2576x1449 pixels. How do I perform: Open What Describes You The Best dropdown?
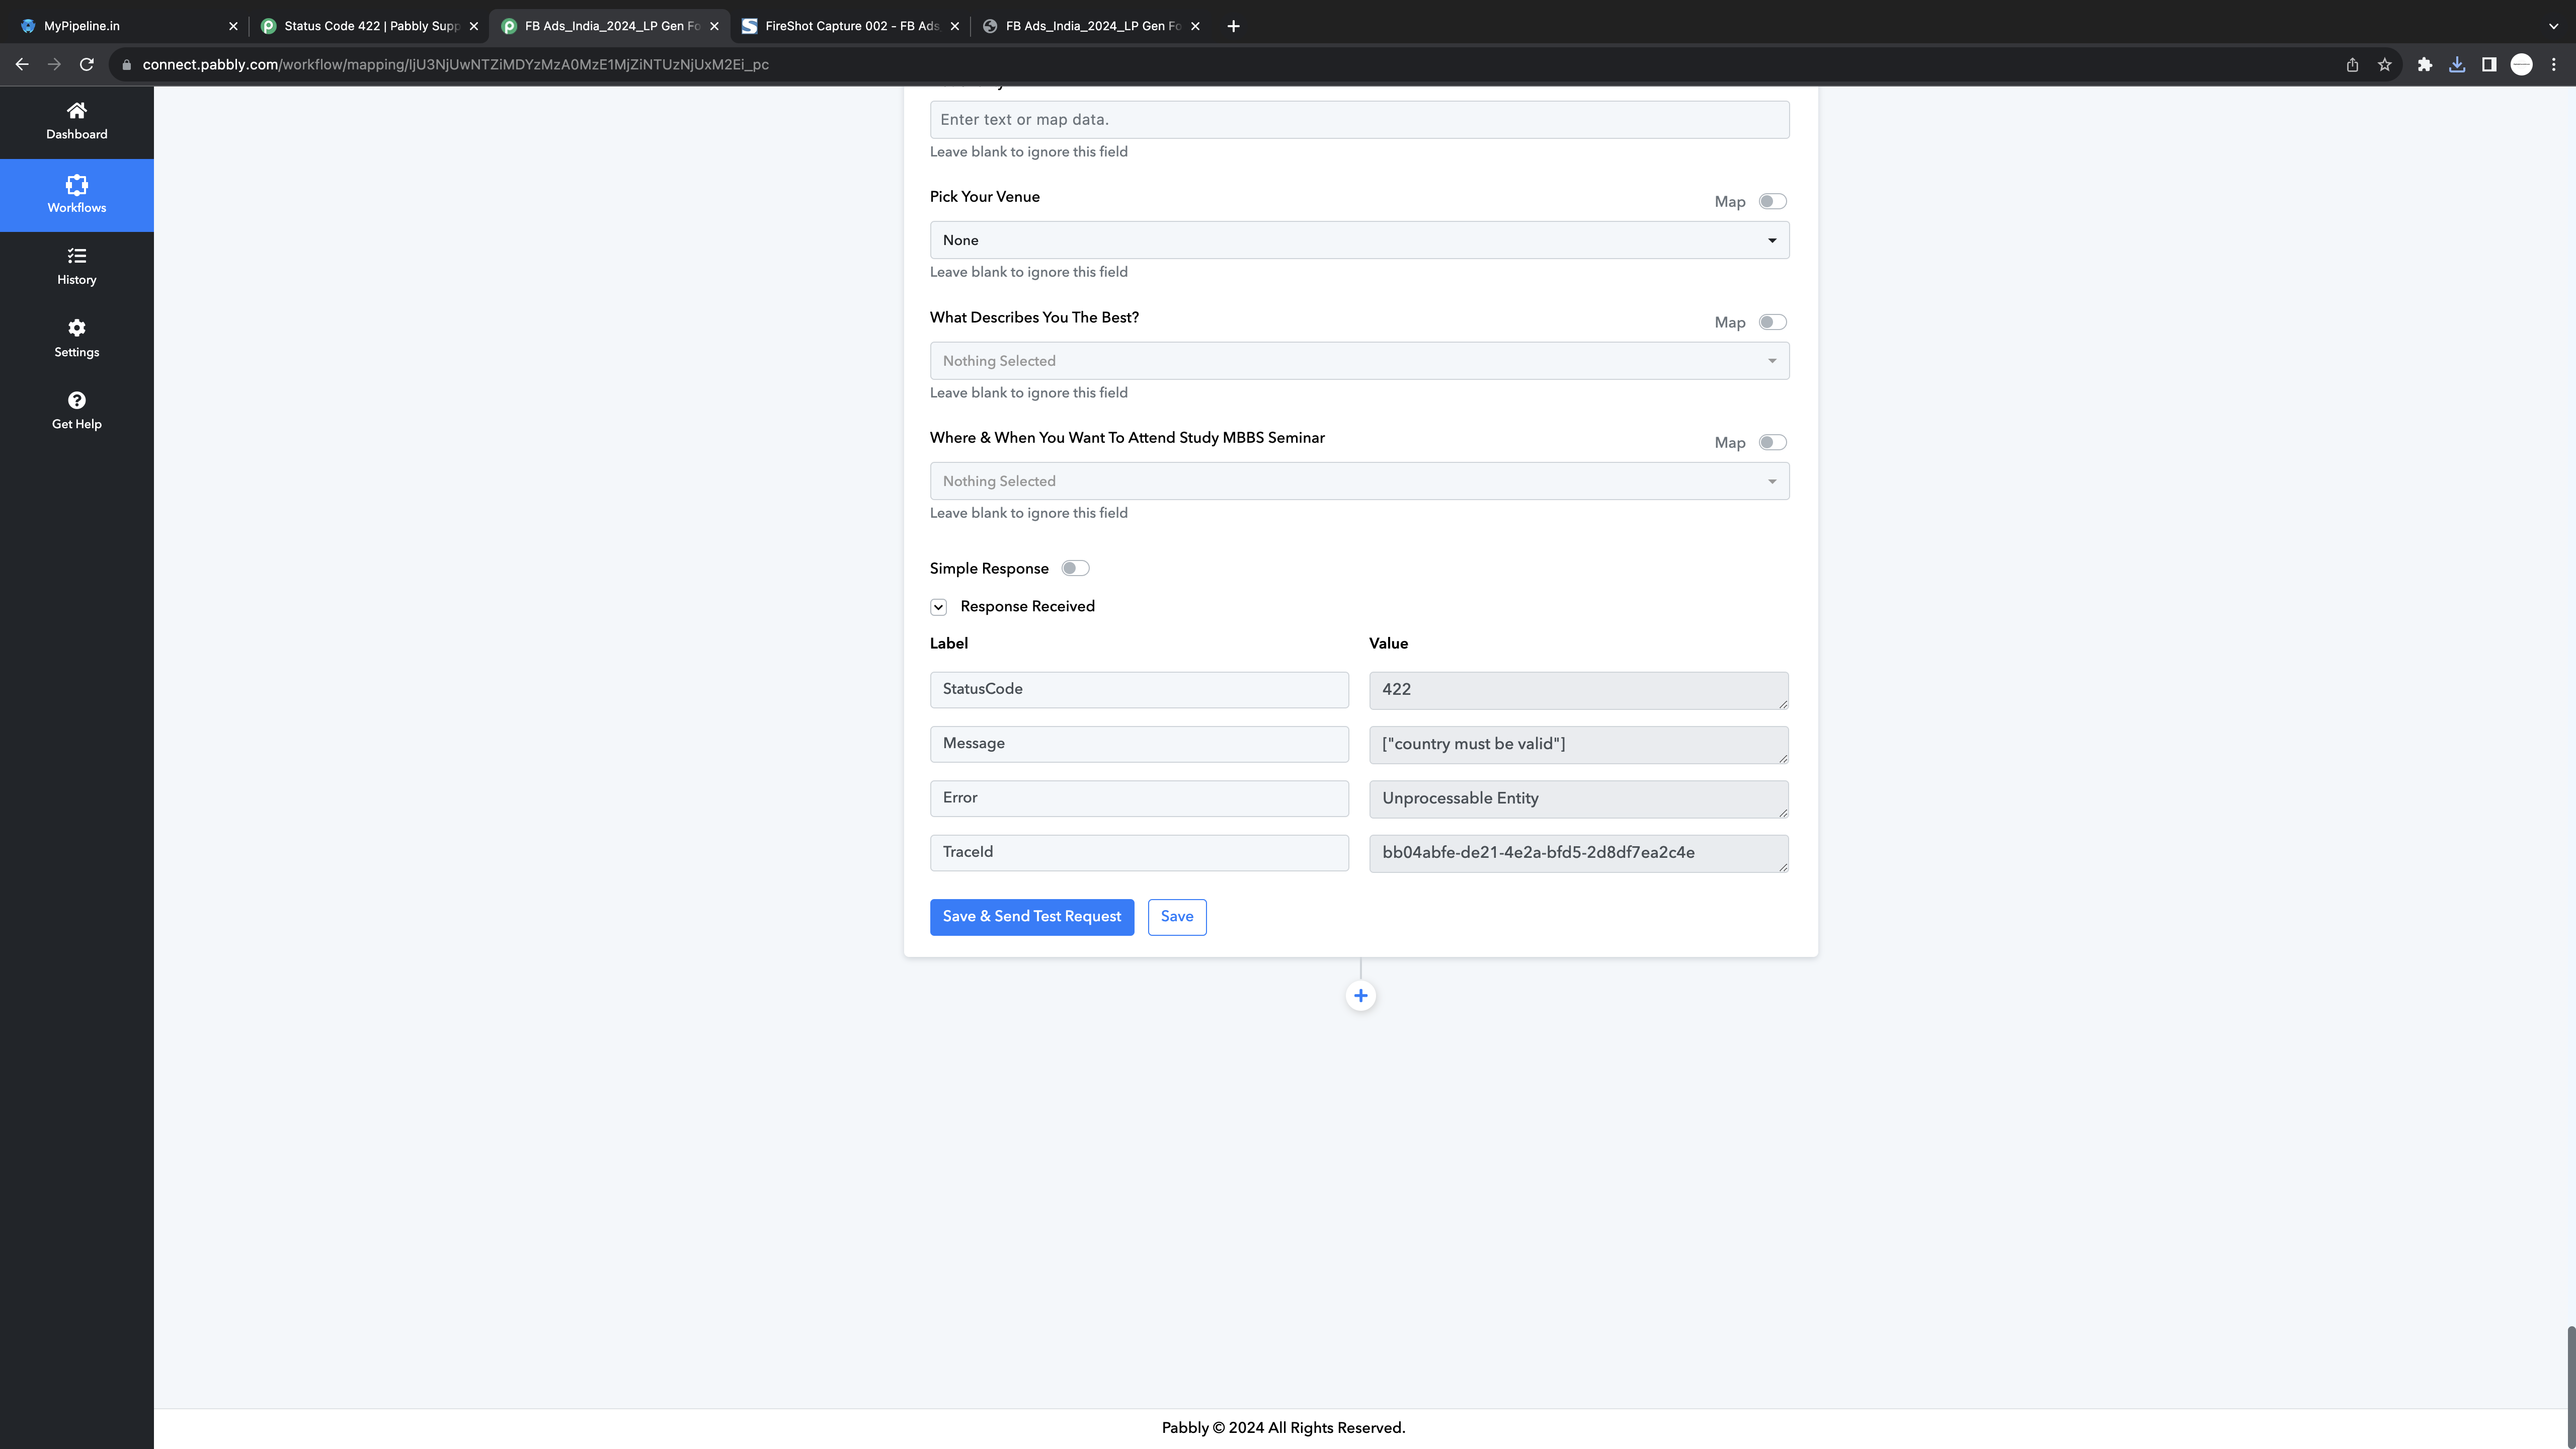point(1359,361)
